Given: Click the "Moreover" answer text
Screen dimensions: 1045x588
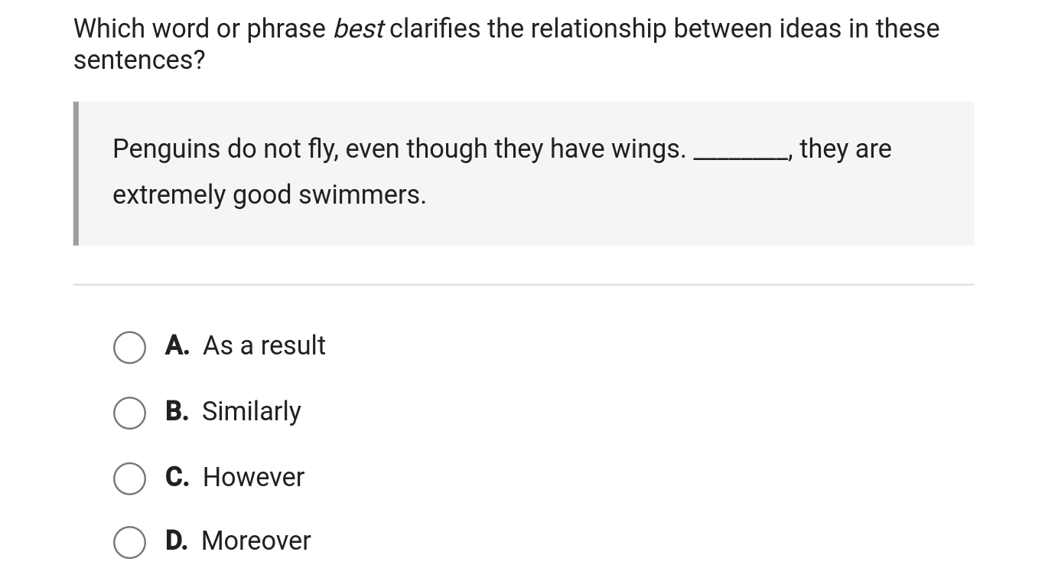Looking at the screenshot, I should pos(256,541).
